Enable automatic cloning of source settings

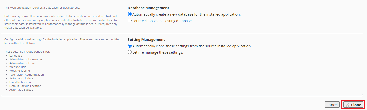(130, 46)
